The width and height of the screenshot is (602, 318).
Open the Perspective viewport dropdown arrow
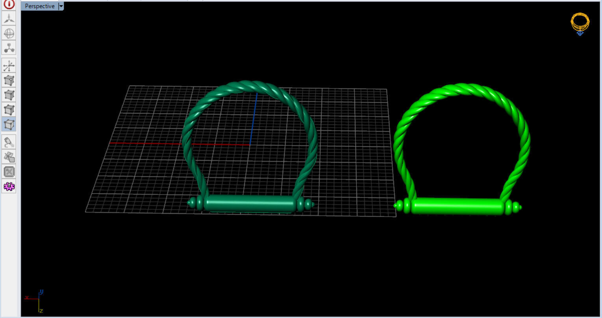[x=61, y=6]
